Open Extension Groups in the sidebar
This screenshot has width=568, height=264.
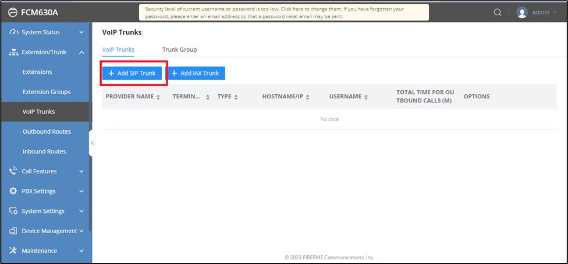(x=47, y=92)
